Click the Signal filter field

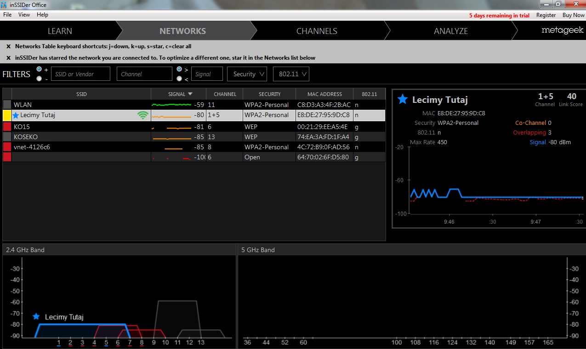click(x=207, y=74)
